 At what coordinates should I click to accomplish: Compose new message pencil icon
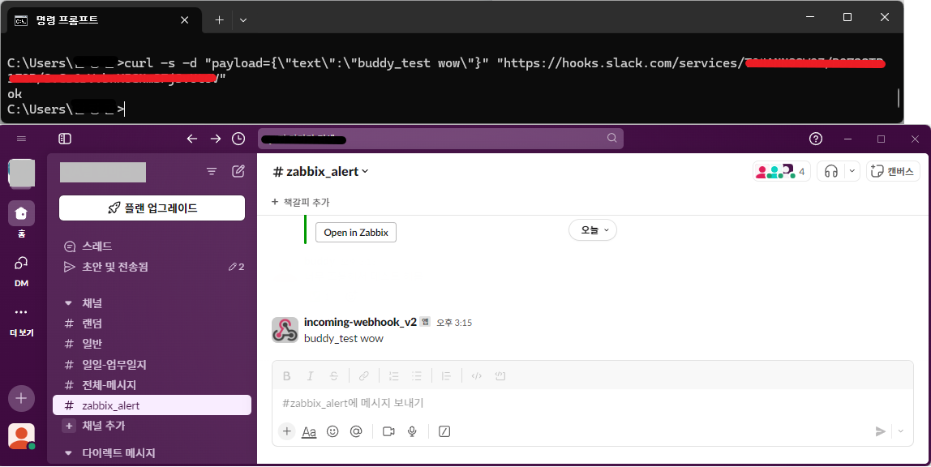tap(238, 172)
